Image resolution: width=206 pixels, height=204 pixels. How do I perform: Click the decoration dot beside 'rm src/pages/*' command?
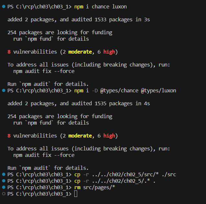pyautogui.click(x=4, y=187)
